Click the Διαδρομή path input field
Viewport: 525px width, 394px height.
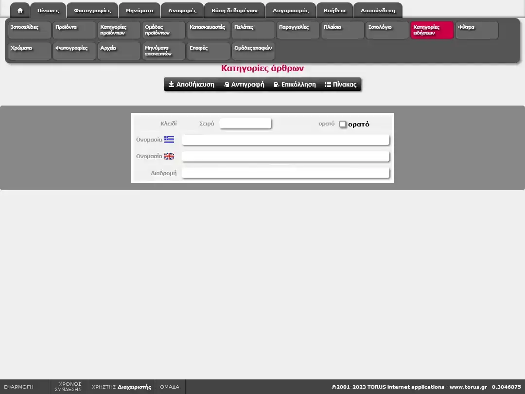285,173
